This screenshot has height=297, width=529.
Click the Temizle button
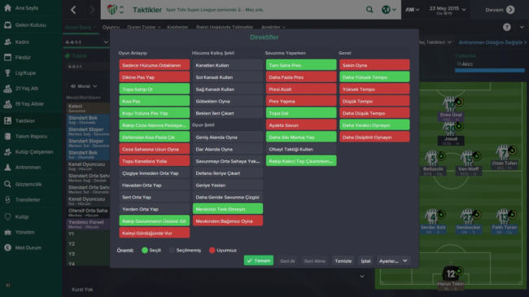[343, 261]
